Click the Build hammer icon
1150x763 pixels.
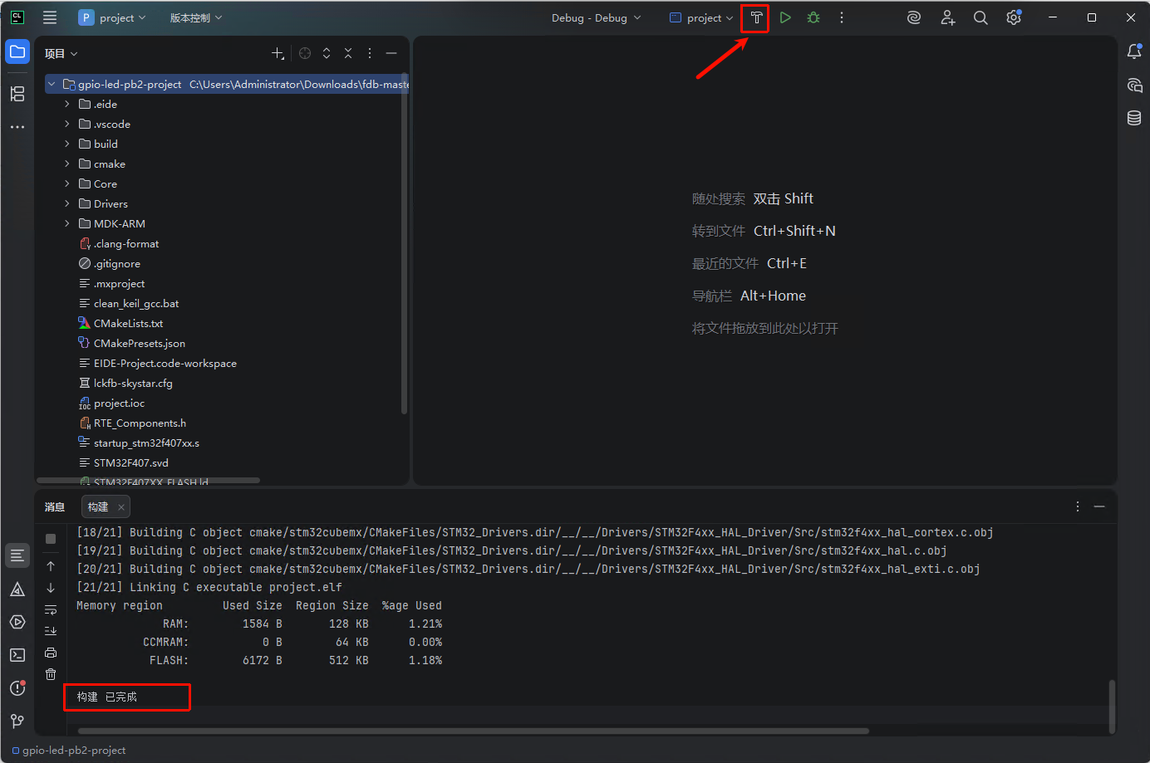756,17
